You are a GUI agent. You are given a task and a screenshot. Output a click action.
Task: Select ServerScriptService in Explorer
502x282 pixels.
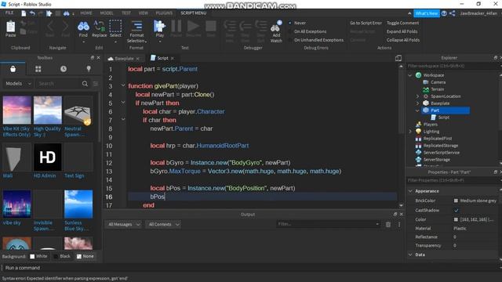441,153
